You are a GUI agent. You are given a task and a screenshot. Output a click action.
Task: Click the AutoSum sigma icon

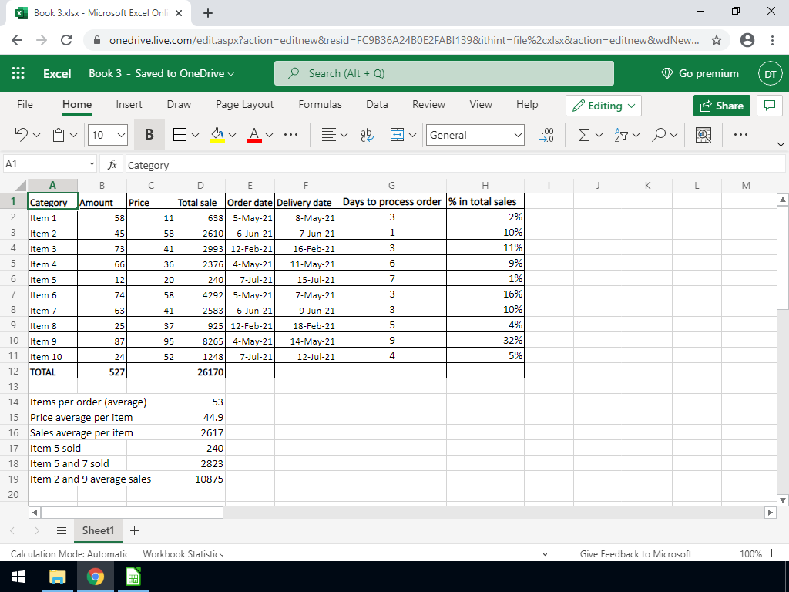[x=586, y=135]
